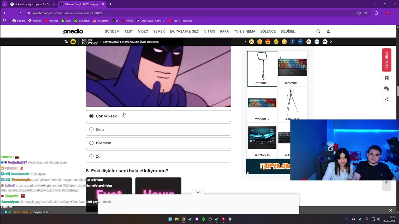399x224 pixels.
Task: Go back to the previous page
Action: coord(5,13)
